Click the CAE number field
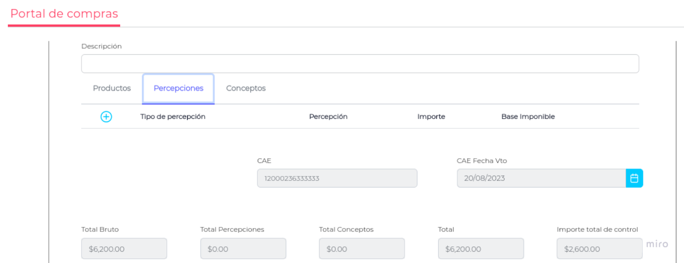684x263 pixels. [x=337, y=178]
